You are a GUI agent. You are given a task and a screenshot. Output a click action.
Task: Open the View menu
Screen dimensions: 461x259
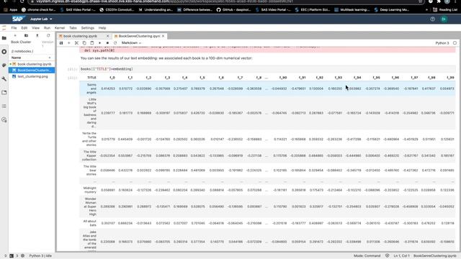35,28
